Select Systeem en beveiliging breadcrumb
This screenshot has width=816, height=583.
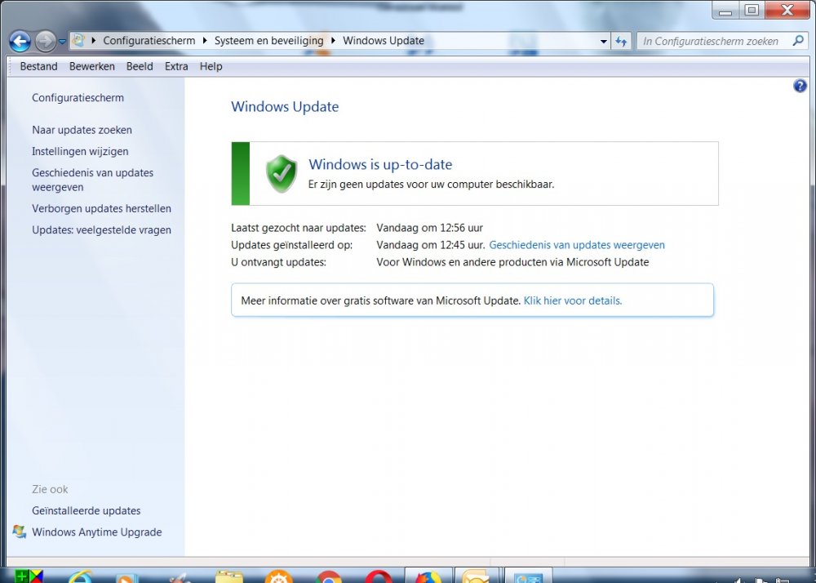pos(269,41)
